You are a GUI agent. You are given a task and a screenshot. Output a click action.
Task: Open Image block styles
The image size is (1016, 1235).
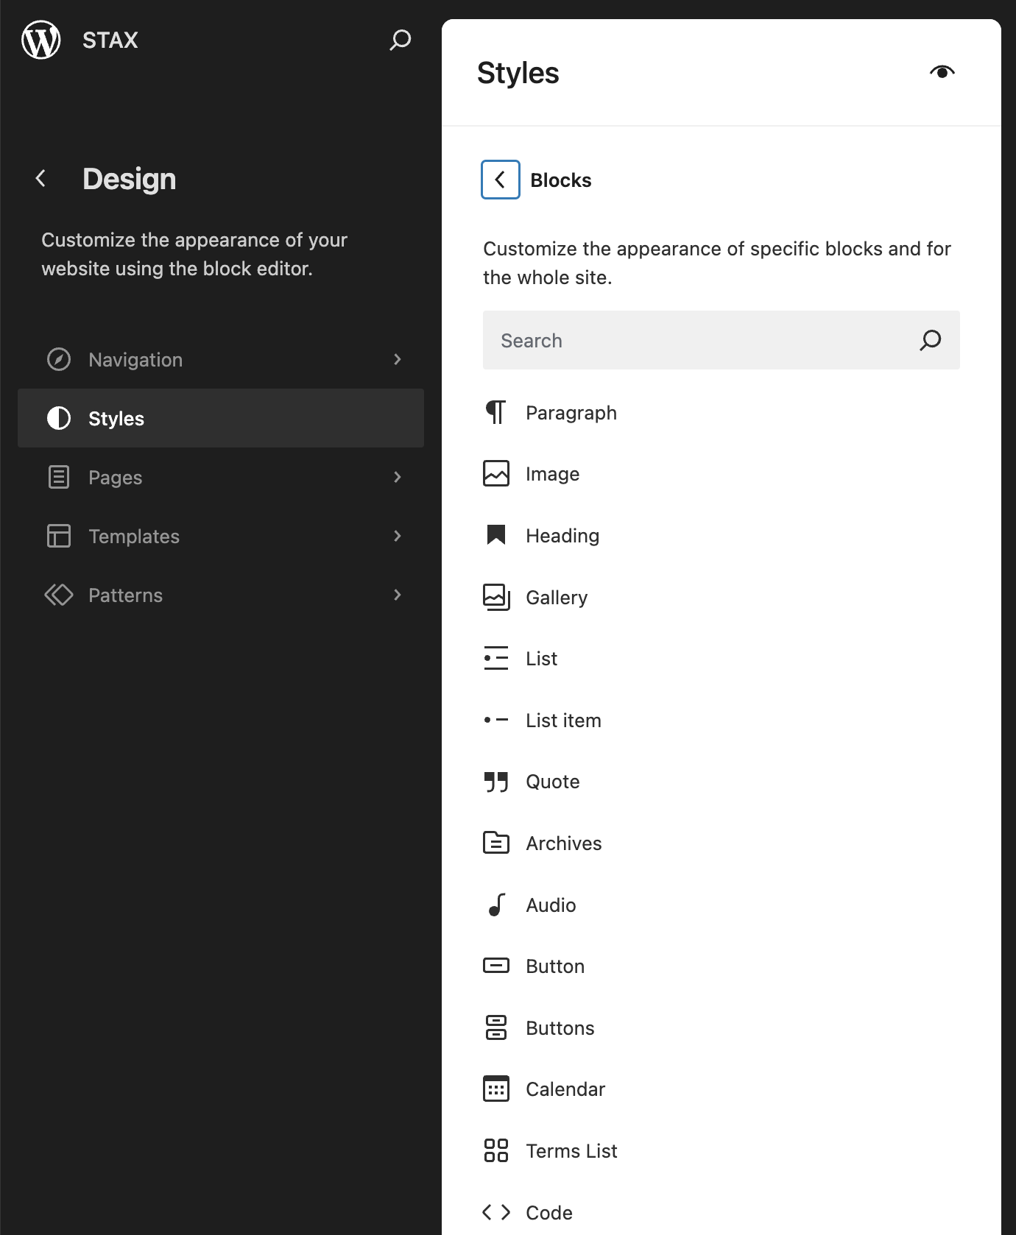(x=722, y=474)
